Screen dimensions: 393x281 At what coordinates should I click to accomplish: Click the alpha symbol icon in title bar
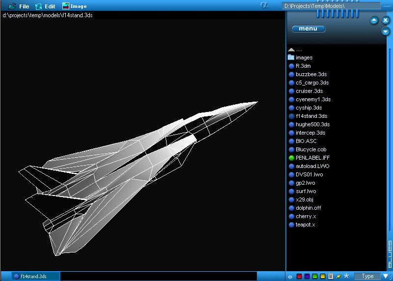click(x=264, y=5)
